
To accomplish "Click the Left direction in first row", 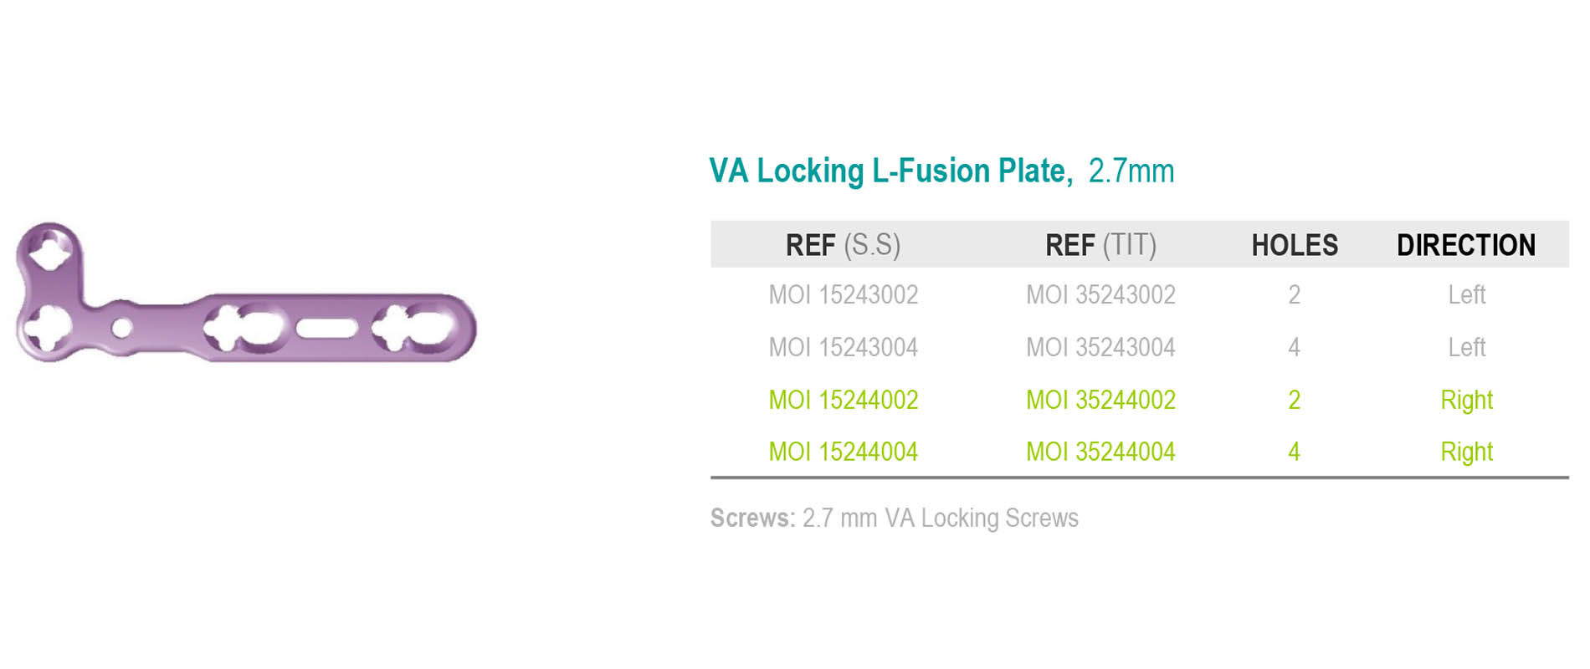I will (x=1467, y=294).
